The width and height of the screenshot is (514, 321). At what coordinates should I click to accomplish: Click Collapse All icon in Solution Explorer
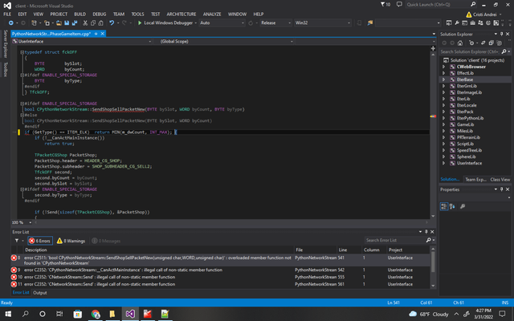[x=491, y=43]
